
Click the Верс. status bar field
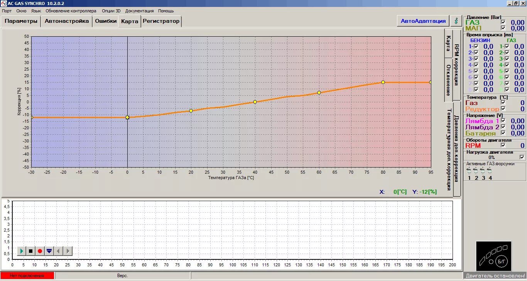123,276
